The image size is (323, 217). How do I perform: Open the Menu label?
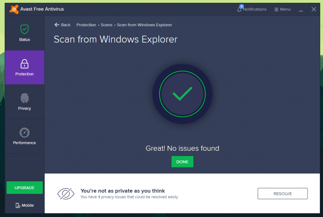pos(285,9)
